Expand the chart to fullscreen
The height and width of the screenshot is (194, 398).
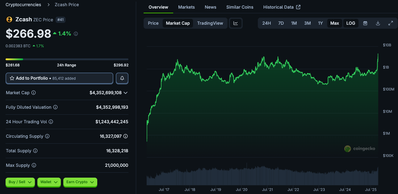click(x=391, y=23)
